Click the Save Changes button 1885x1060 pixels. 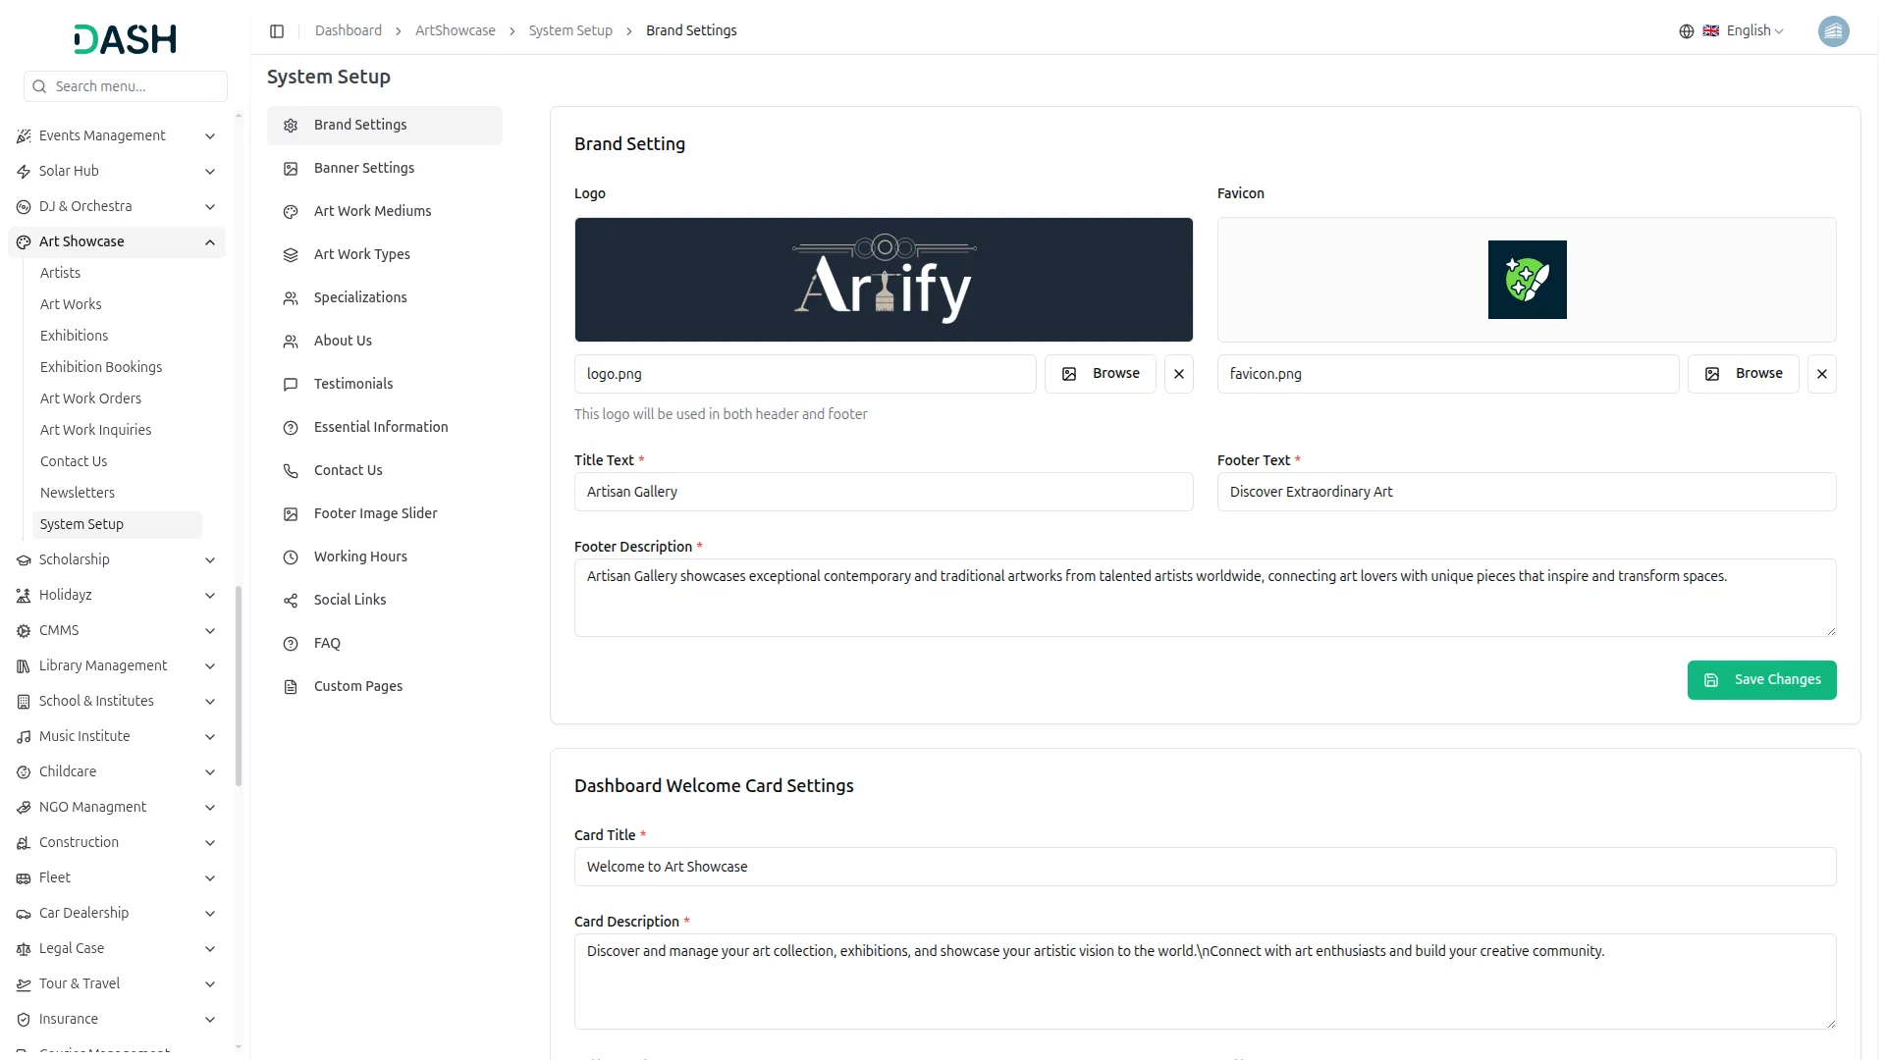click(x=1761, y=680)
